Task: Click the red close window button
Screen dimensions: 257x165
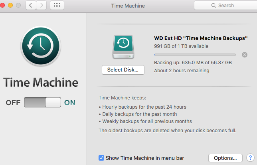Action: [2, 5]
